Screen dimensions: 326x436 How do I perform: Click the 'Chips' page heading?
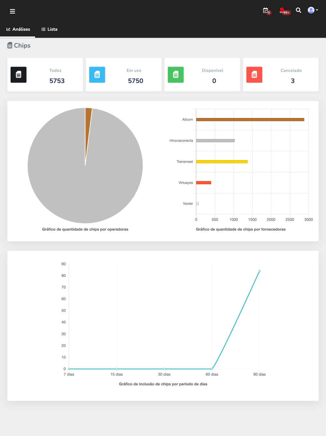[22, 45]
